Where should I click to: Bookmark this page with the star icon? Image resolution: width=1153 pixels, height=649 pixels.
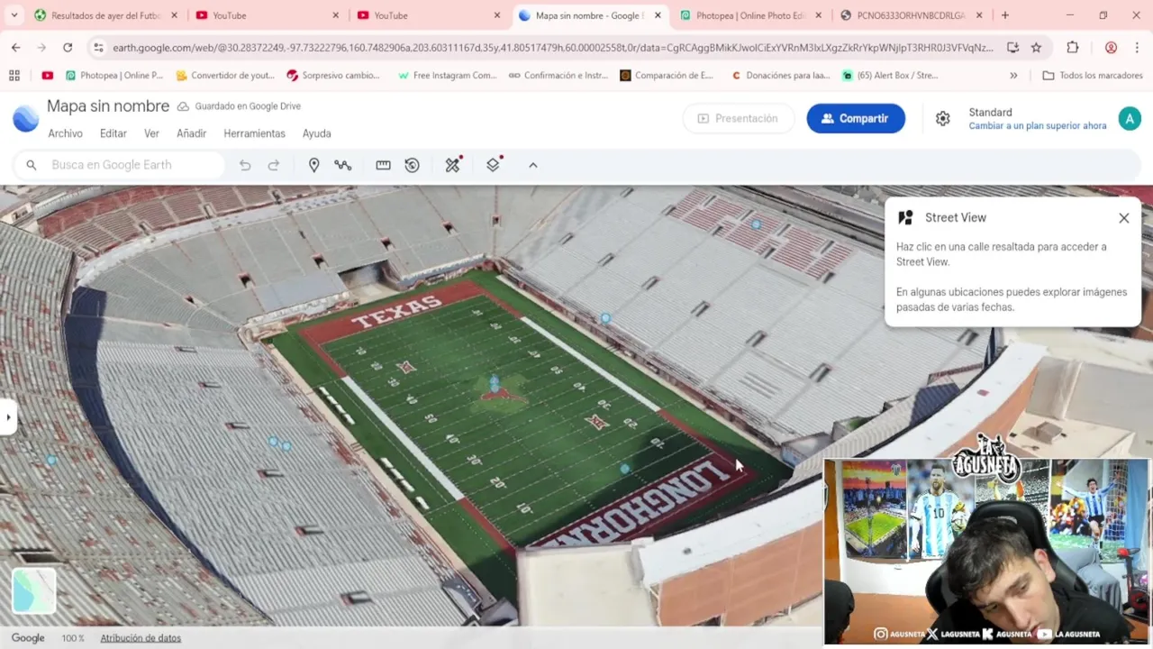click(x=1037, y=48)
